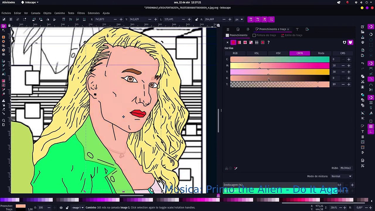Toggle nonzero fill rule solid icon
The image size is (375, 211).
350,42
